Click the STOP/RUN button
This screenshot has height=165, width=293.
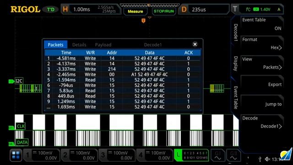click(x=164, y=11)
